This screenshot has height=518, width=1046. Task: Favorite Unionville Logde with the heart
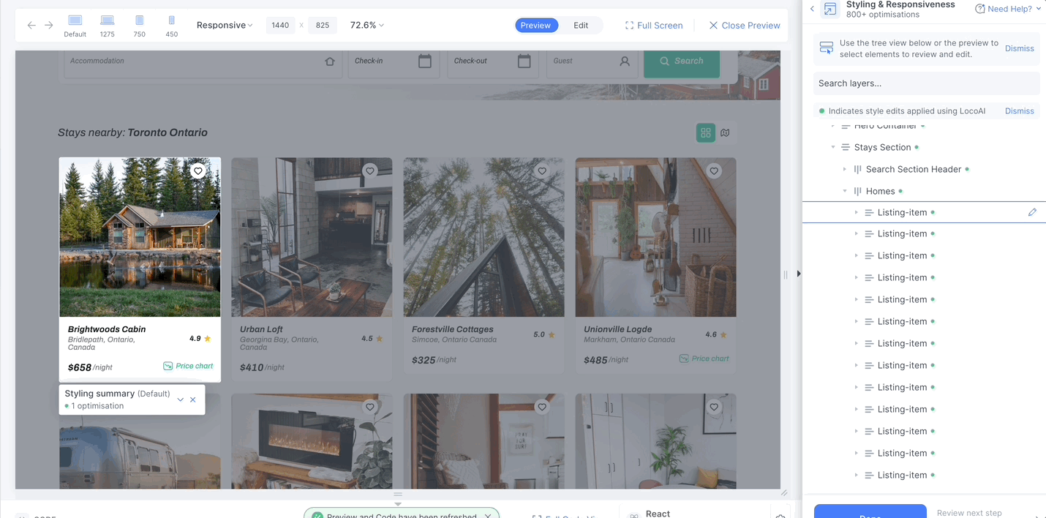pos(714,171)
